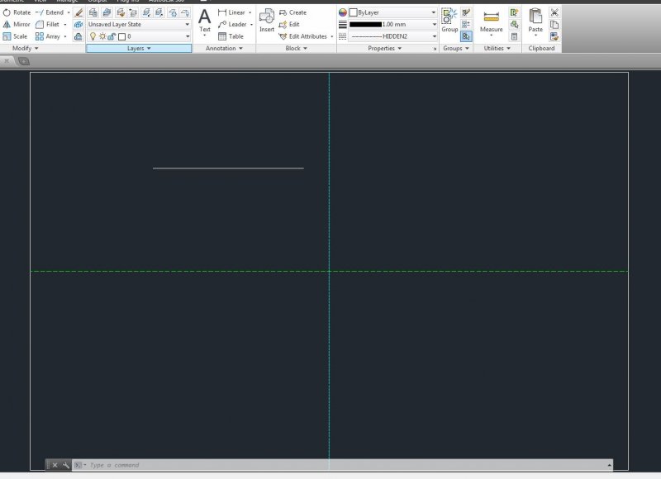Expand the Block panel
Screen dimensions: 661x479
click(x=296, y=49)
